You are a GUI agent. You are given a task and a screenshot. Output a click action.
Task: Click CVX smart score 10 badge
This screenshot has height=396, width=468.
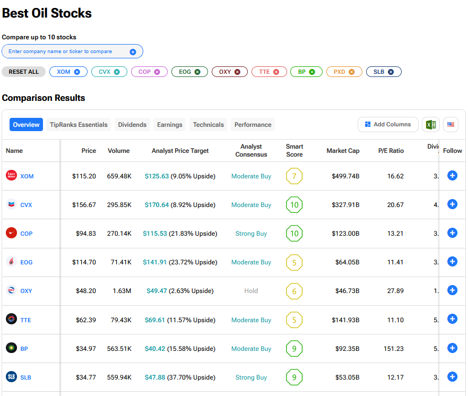coord(294,205)
